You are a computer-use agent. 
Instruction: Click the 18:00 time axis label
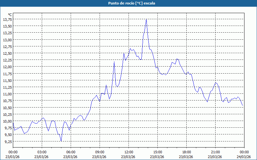click(186, 152)
